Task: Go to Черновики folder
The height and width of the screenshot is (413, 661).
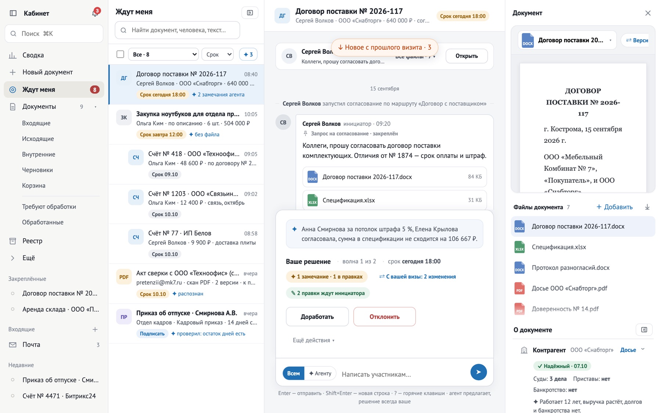Action: click(37, 170)
